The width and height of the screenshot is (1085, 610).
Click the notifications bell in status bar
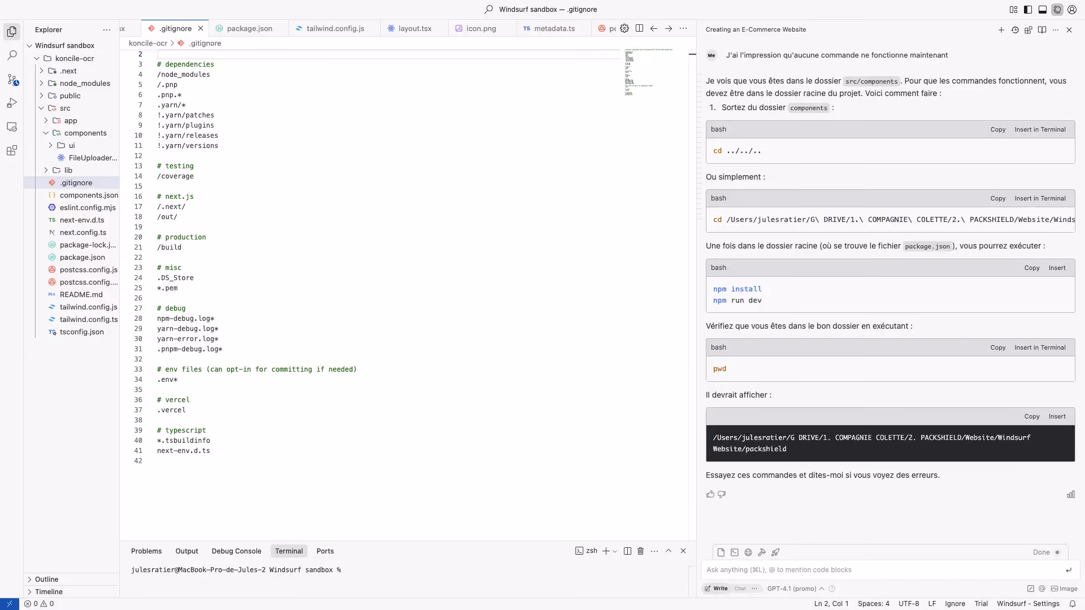tap(1072, 604)
